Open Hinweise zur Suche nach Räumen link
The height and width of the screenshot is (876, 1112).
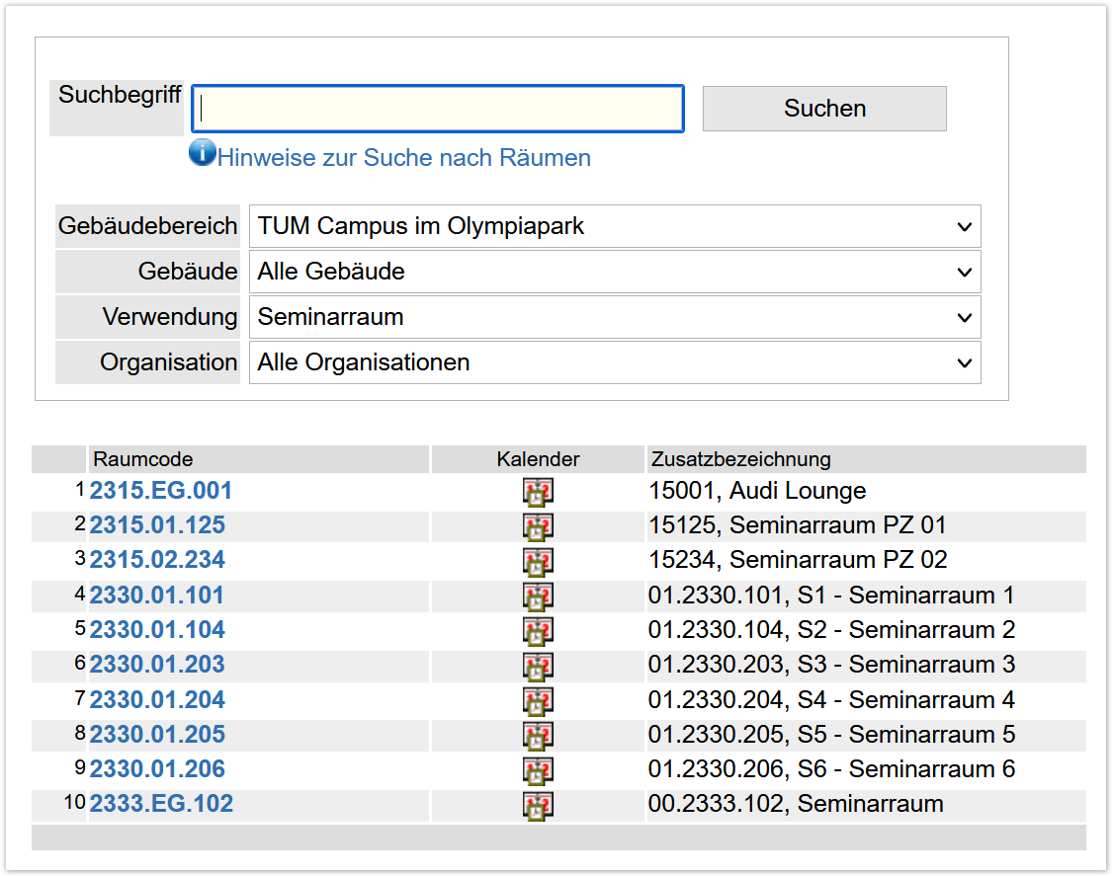coord(403,158)
